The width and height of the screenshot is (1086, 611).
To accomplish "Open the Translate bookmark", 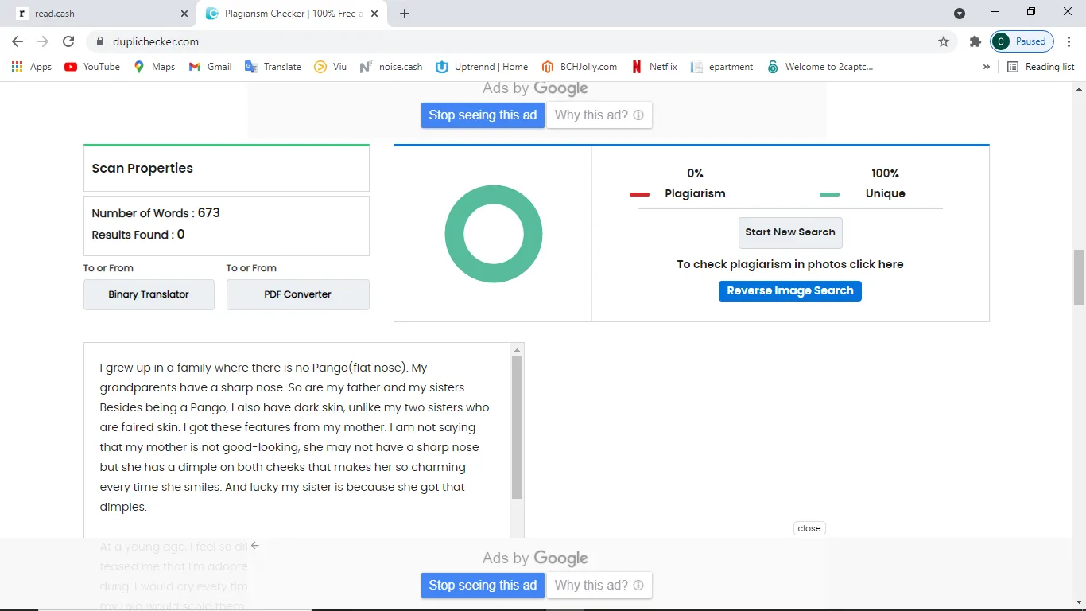I will 273,67.
